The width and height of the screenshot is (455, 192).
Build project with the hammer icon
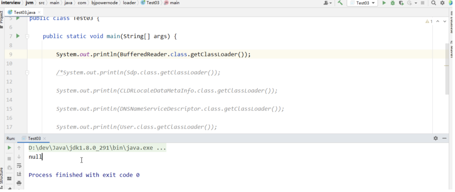(340, 3)
